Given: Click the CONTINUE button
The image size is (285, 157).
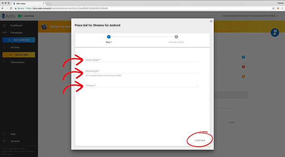Looking at the screenshot, I should 200,140.
